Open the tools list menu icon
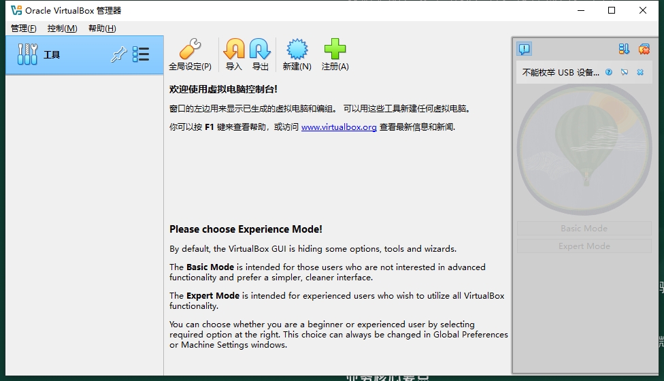 (141, 54)
